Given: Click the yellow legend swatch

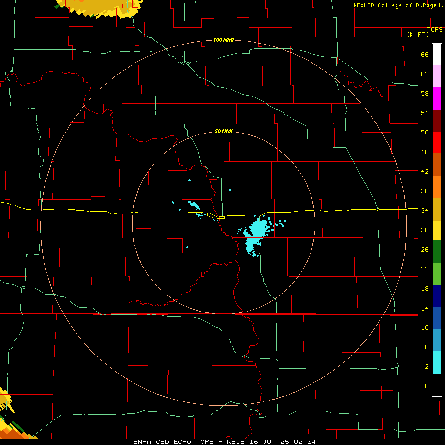Looking at the screenshot, I should [x=437, y=230].
